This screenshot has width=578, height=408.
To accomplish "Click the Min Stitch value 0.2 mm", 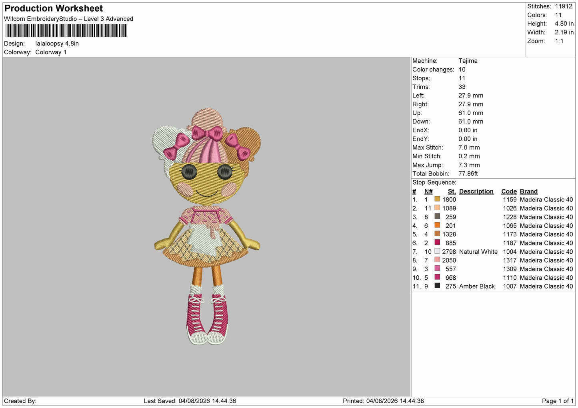I will [470, 156].
